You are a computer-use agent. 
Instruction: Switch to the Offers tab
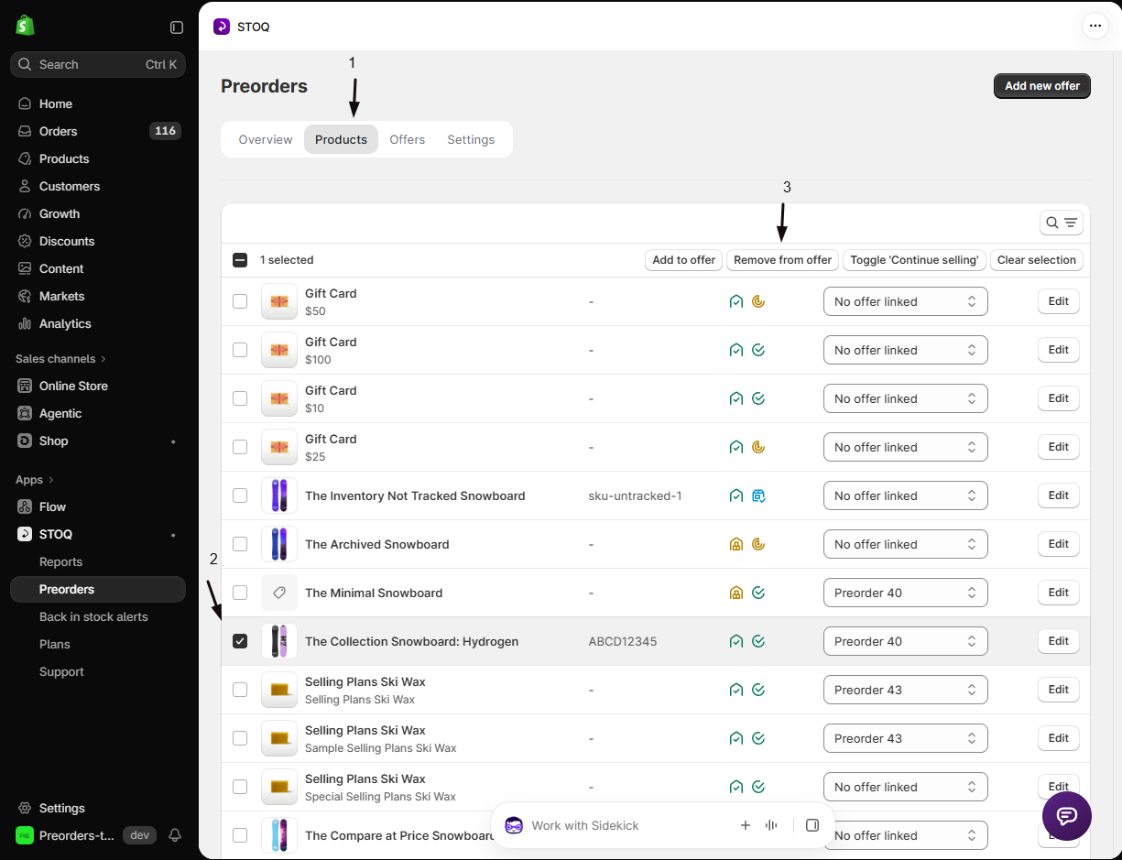408,139
